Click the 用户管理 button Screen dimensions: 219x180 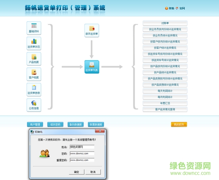[35, 125]
